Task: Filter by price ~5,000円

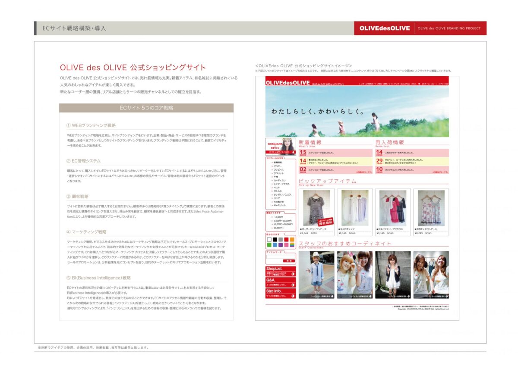Action: tap(278, 217)
